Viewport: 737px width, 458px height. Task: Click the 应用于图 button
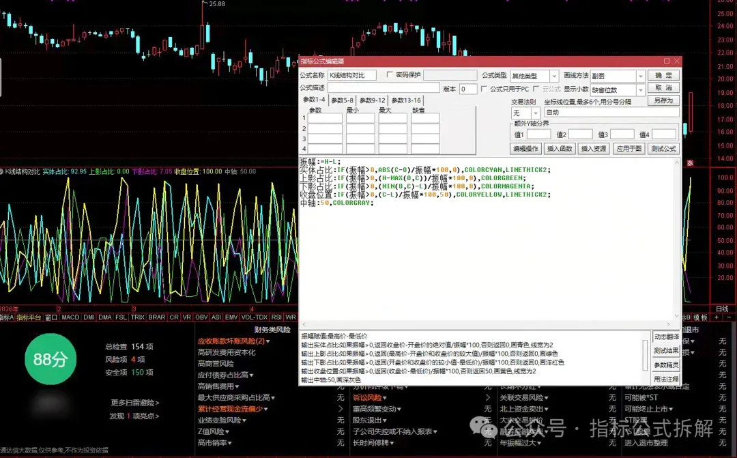coord(629,149)
